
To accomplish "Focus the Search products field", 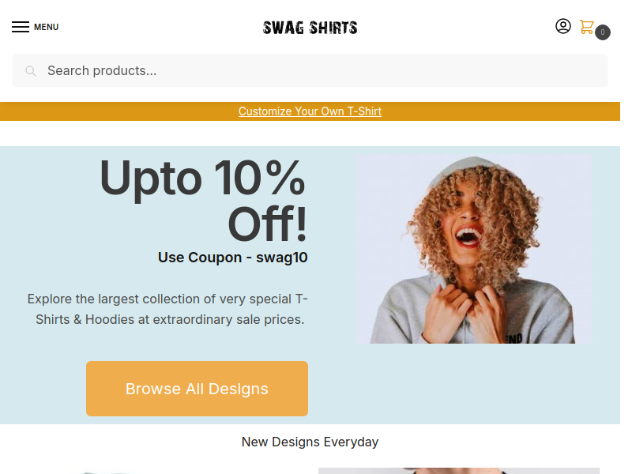I will point(310,71).
